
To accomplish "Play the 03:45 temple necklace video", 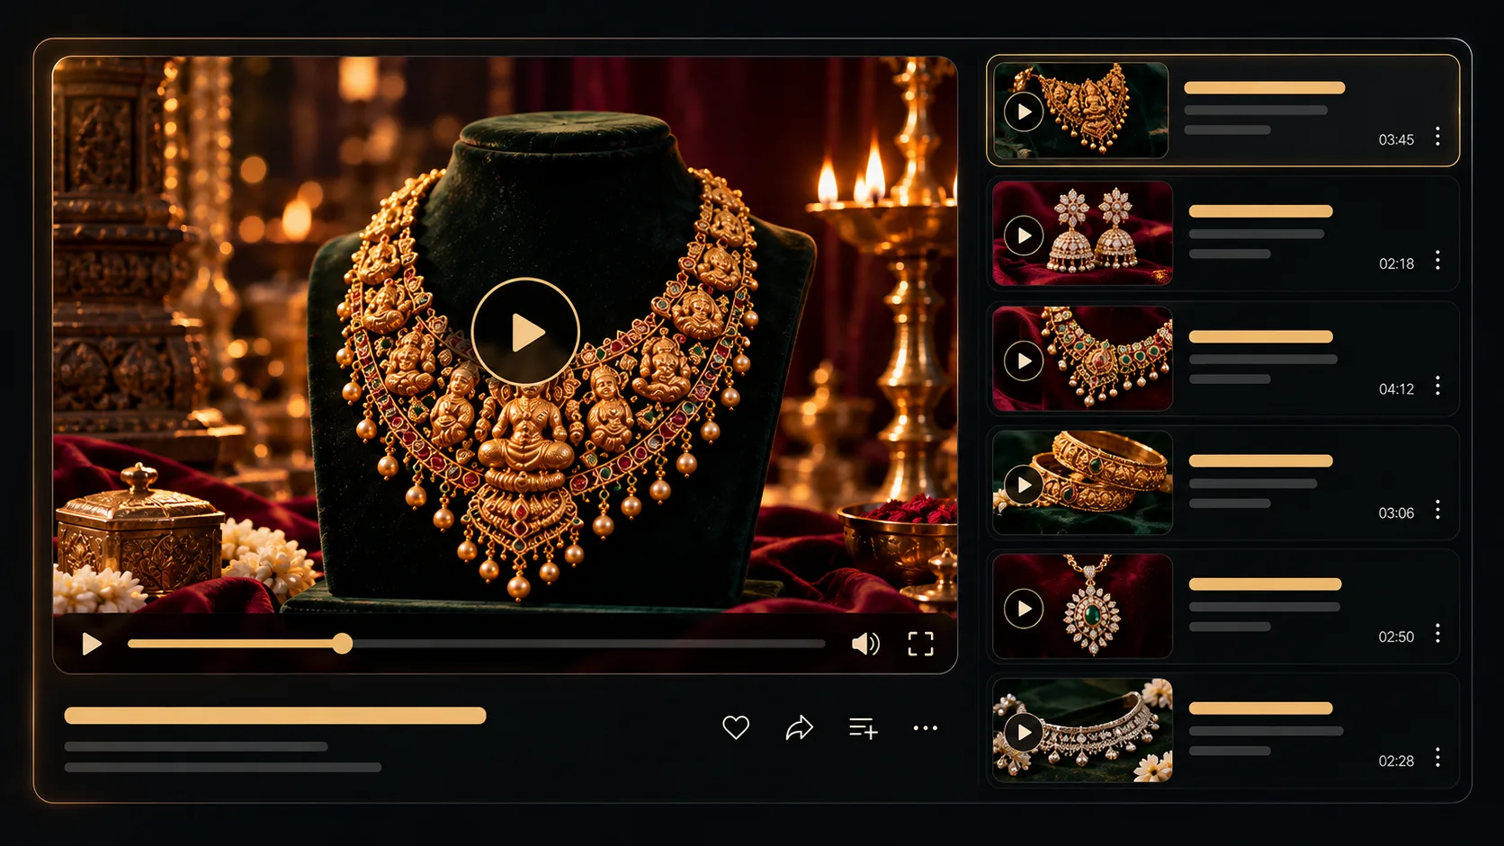I will [x=1024, y=112].
